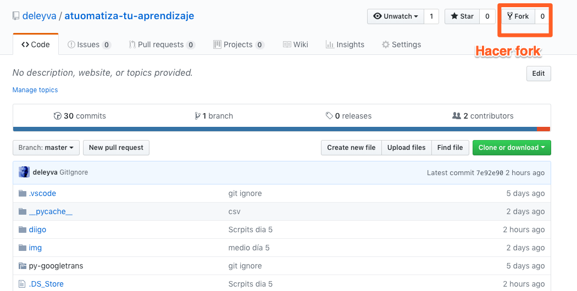Click the py-googletrans submodule icon
This screenshot has width=577, height=291.
pyautogui.click(x=23, y=266)
